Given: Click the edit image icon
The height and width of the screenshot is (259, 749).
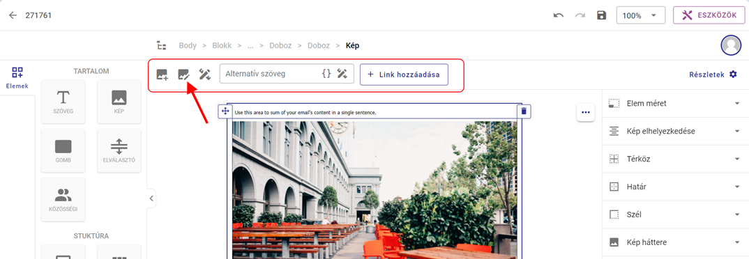Looking at the screenshot, I should click(x=183, y=74).
